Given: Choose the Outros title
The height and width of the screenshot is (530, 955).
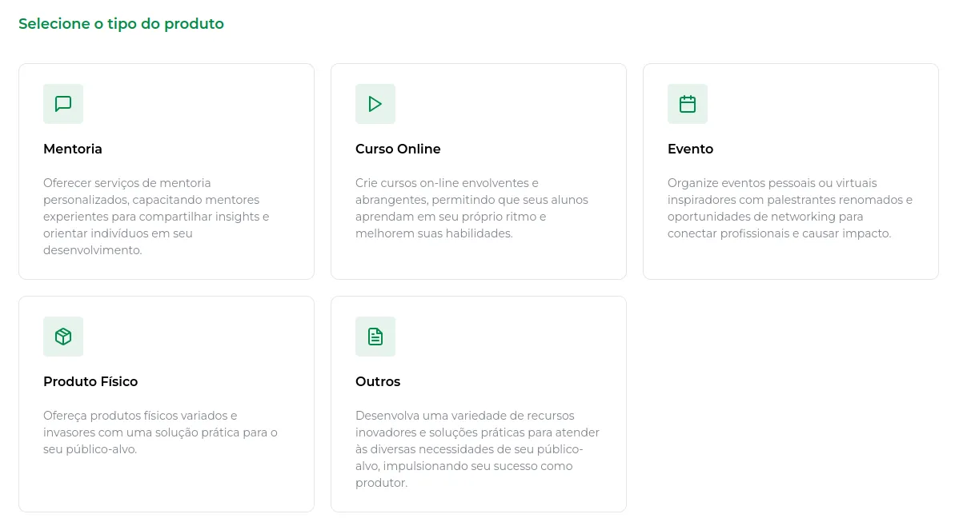Looking at the screenshot, I should [378, 381].
